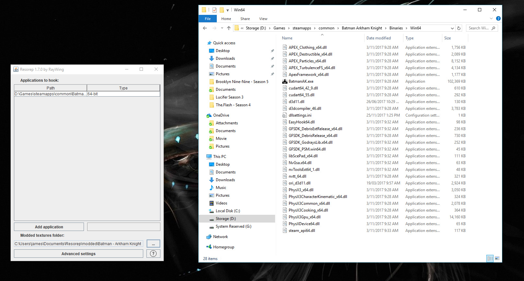Browse for modded textures folder with ... button
Viewport: 524px width, 281px height.
pos(153,244)
